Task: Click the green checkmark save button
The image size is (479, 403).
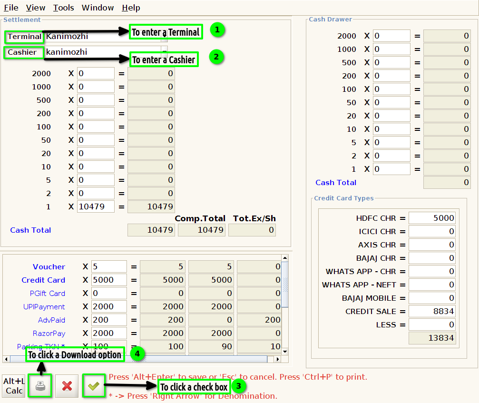Action: pos(94,386)
